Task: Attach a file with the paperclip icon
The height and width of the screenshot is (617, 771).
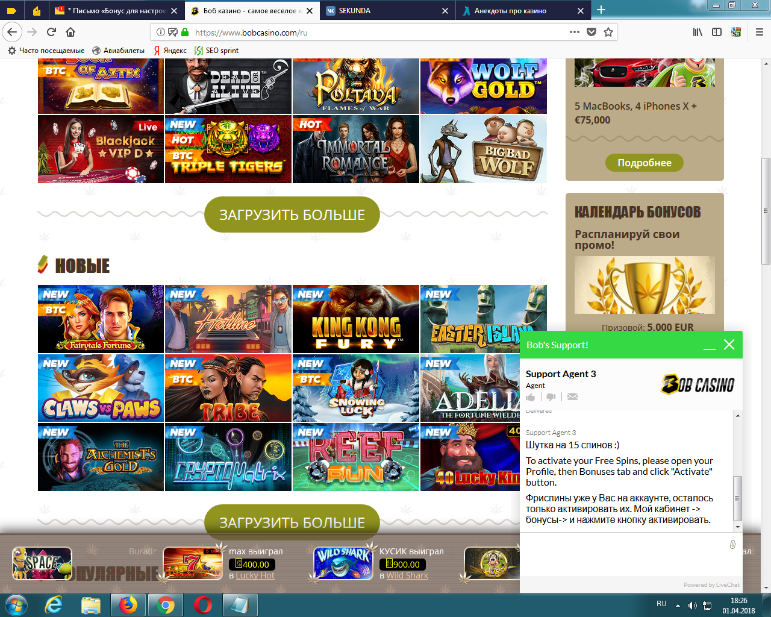Action: [732, 544]
